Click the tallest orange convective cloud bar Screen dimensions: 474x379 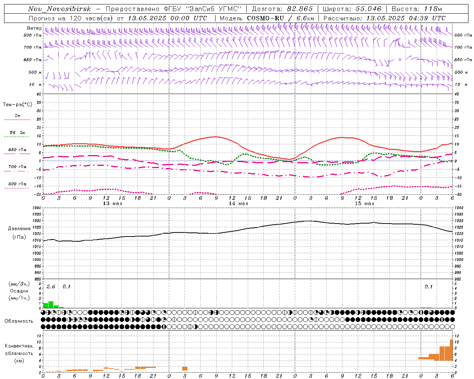pos(451,350)
